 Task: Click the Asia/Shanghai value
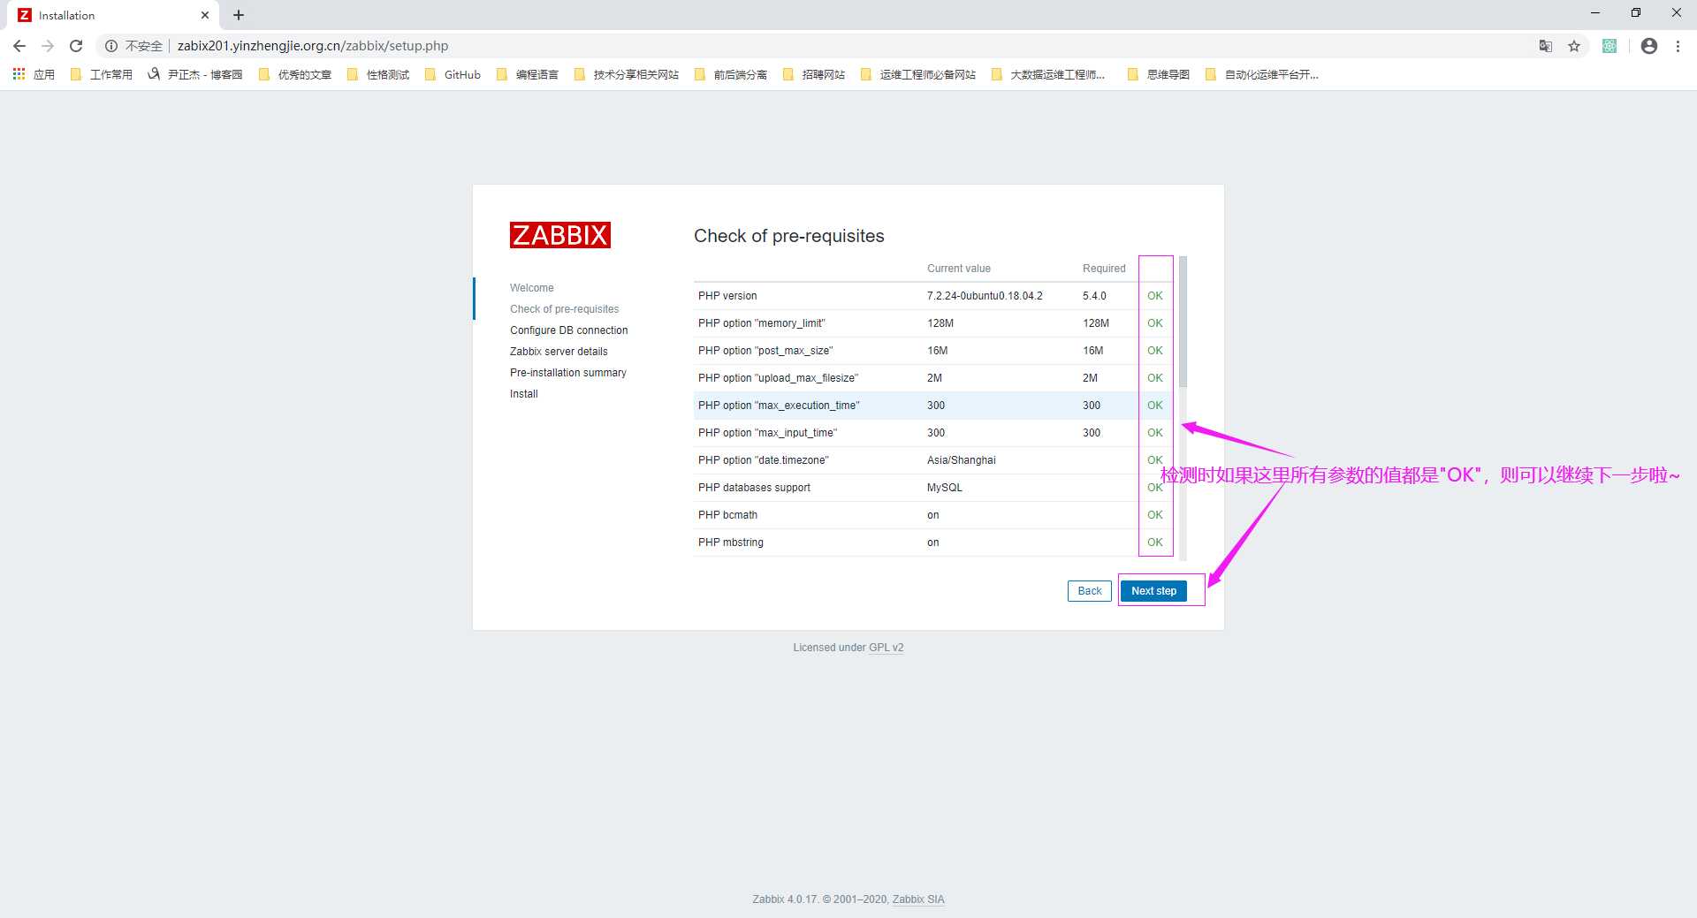(x=962, y=460)
